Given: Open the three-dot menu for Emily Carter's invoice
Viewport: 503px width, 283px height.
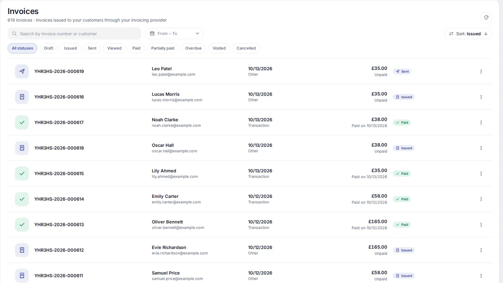Looking at the screenshot, I should click(x=481, y=199).
